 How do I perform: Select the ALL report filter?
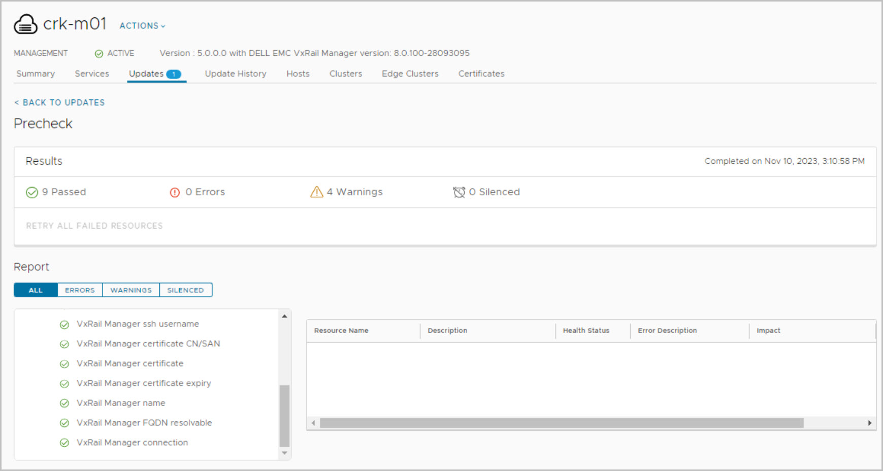point(36,290)
